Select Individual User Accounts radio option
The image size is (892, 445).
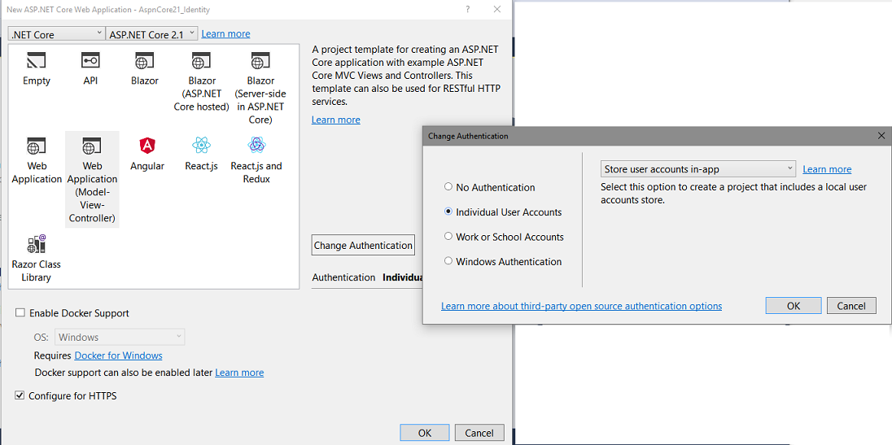448,212
